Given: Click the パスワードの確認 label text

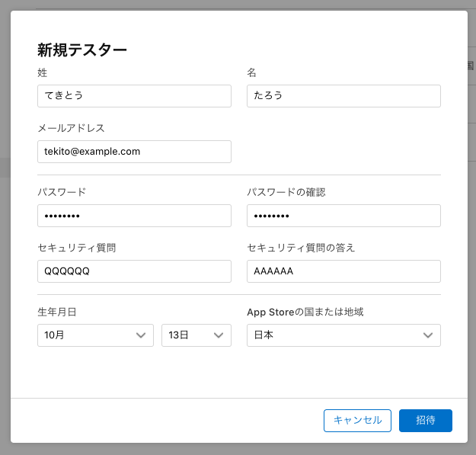Looking at the screenshot, I should (x=286, y=192).
